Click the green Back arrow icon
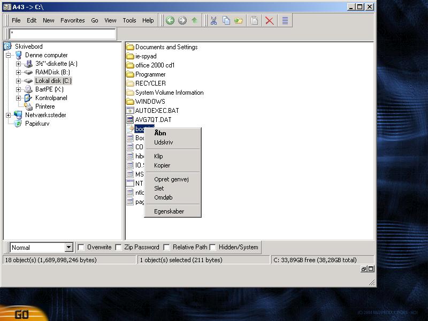The height and width of the screenshot is (321, 428). (x=170, y=20)
